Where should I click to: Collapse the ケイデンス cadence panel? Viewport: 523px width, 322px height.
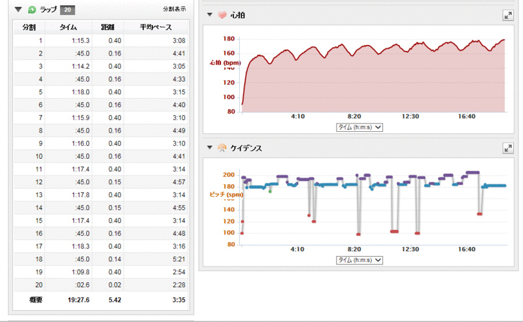point(209,148)
